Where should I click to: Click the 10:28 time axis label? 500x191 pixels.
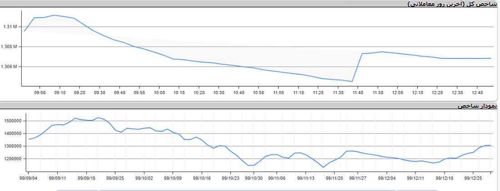199,92
